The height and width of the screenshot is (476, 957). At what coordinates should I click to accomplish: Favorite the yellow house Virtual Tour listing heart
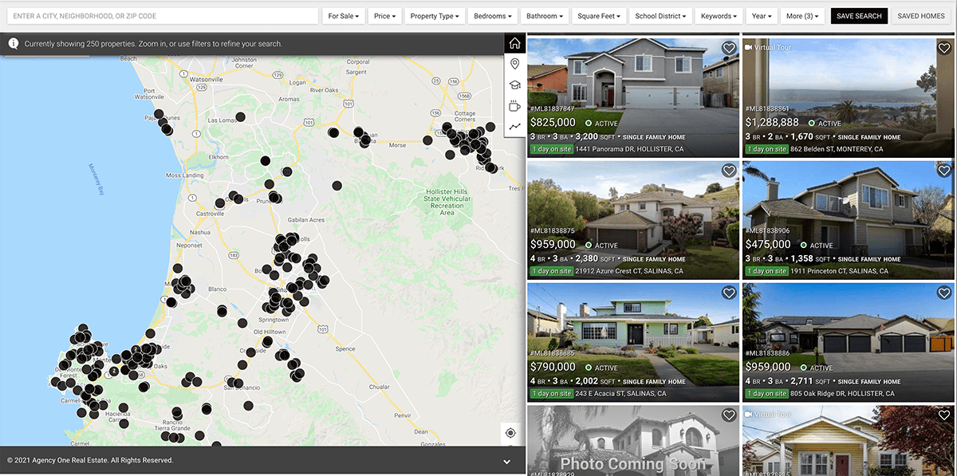pos(944,415)
